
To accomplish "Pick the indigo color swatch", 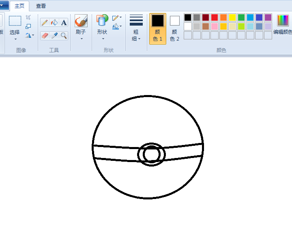I will point(259,17).
